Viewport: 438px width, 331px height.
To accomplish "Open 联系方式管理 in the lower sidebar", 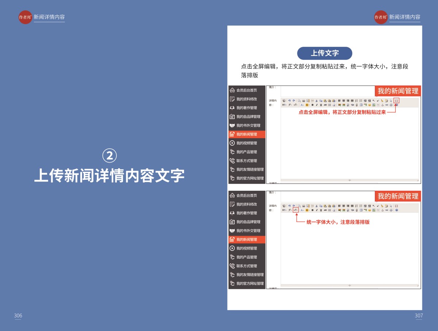I will point(247,266).
